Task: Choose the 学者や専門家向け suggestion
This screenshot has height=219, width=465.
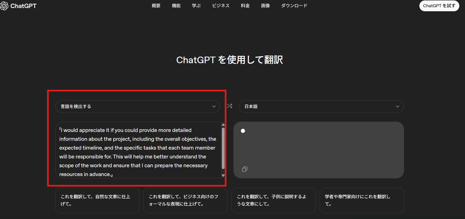Action: coord(361,200)
